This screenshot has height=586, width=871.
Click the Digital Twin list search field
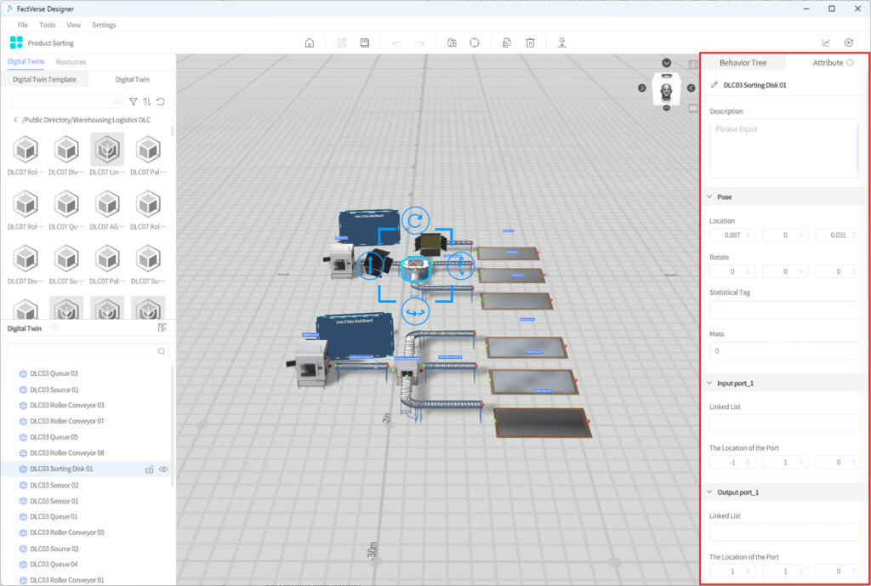88,351
